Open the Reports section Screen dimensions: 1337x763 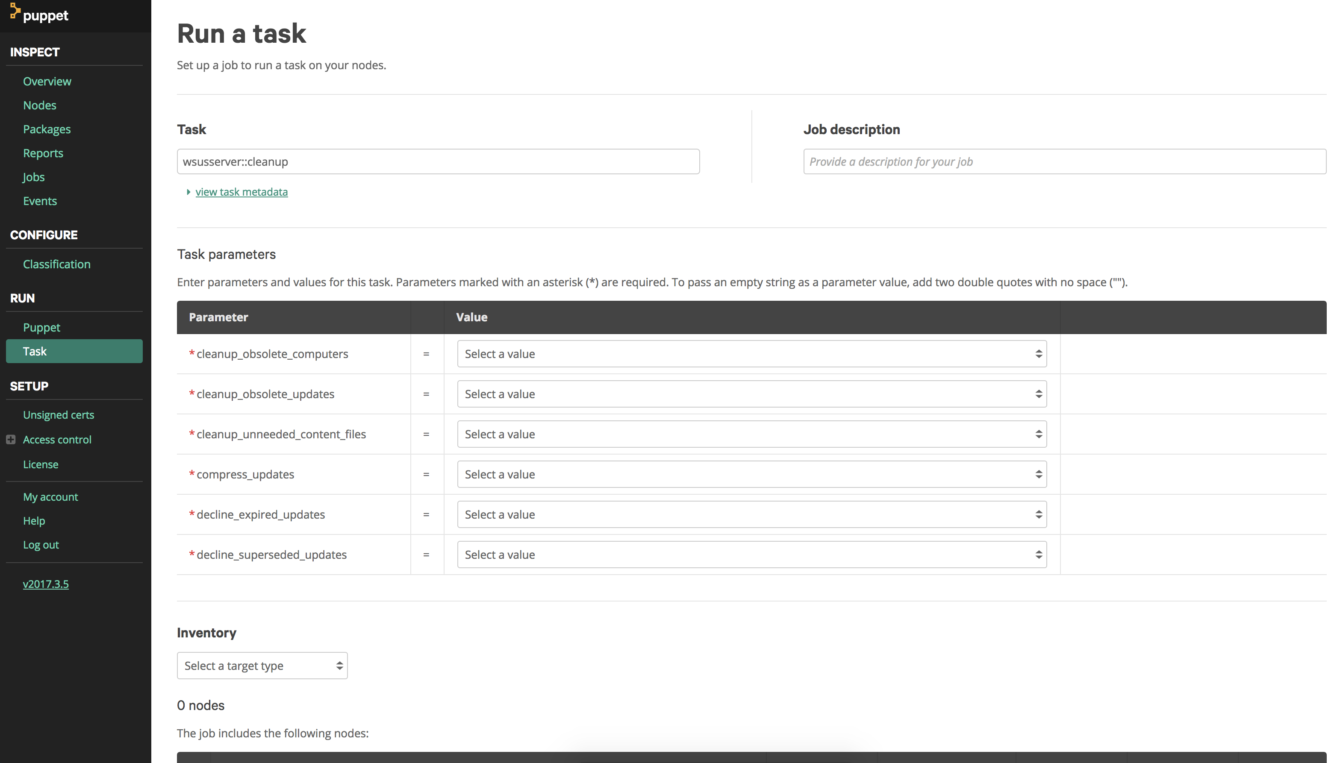pos(43,153)
